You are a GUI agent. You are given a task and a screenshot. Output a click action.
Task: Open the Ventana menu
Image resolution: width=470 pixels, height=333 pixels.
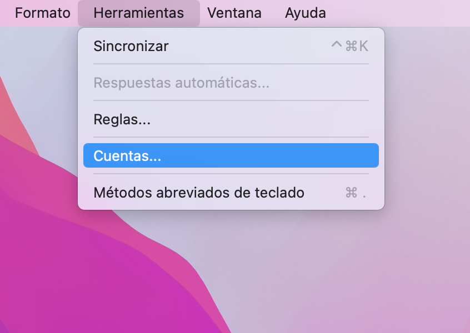point(234,13)
